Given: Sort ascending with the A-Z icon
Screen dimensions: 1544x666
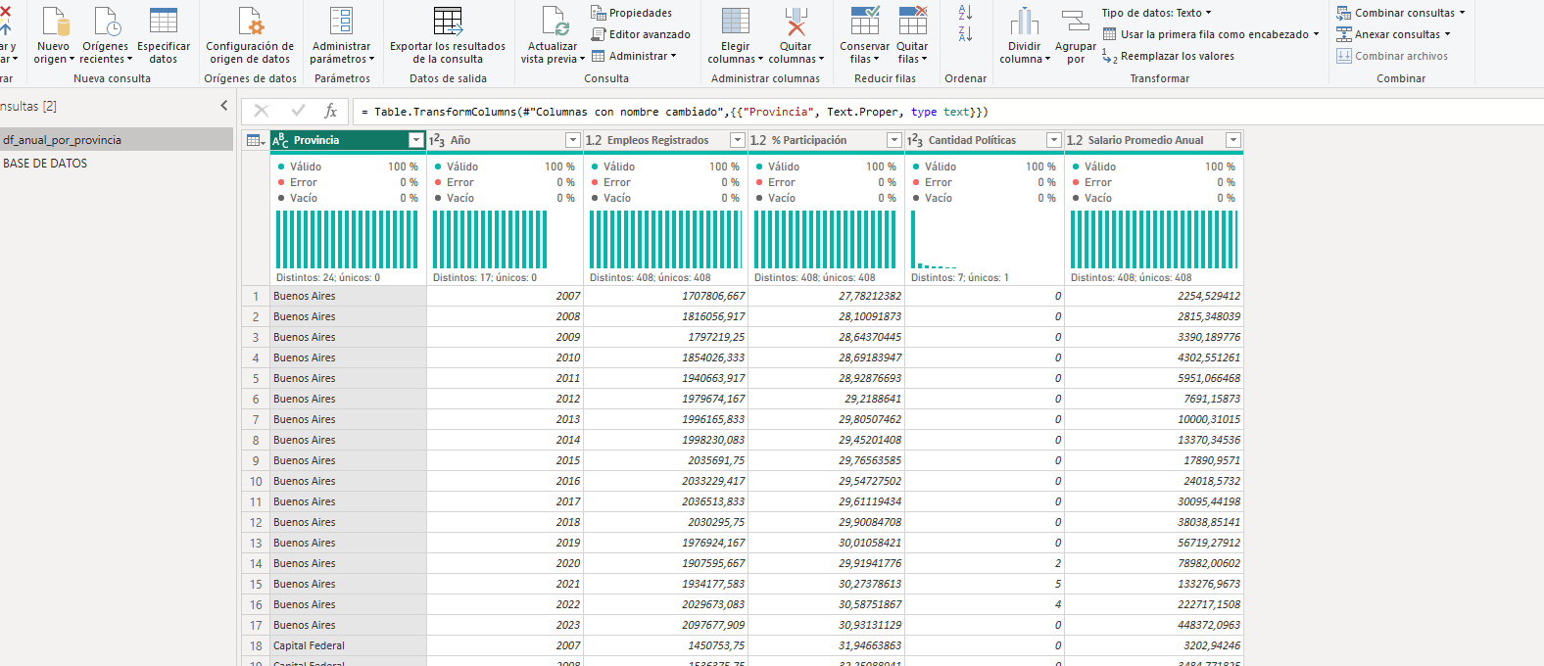Looking at the screenshot, I should [x=965, y=13].
